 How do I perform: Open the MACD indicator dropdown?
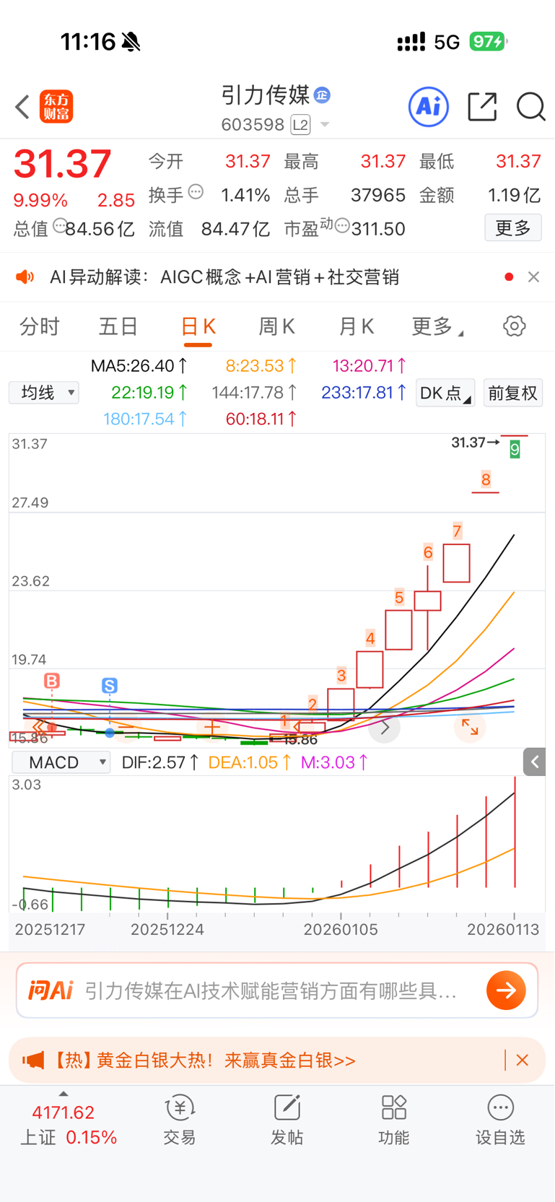[61, 762]
